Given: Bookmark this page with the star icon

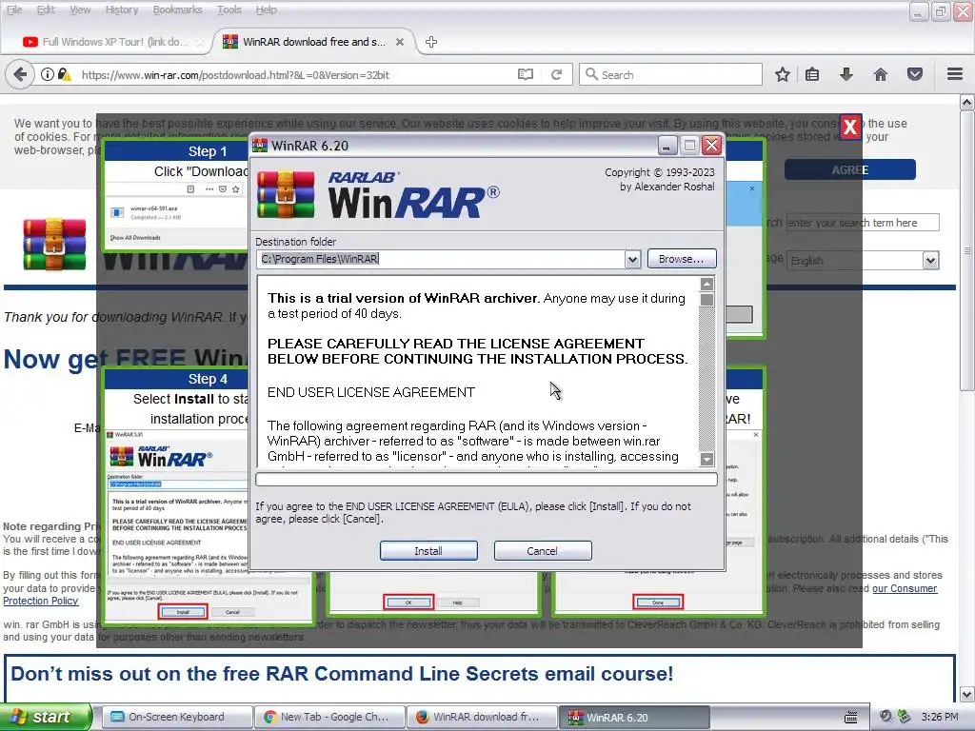Looking at the screenshot, I should 783,74.
